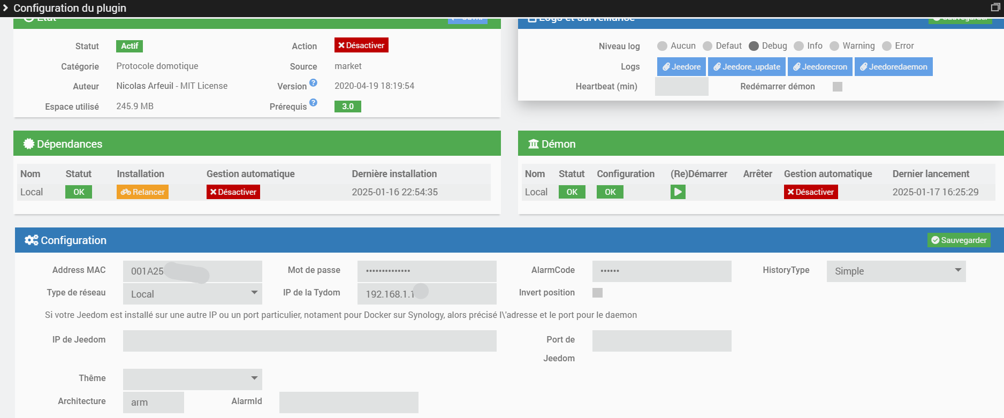Select the Defaut log level

pos(708,46)
